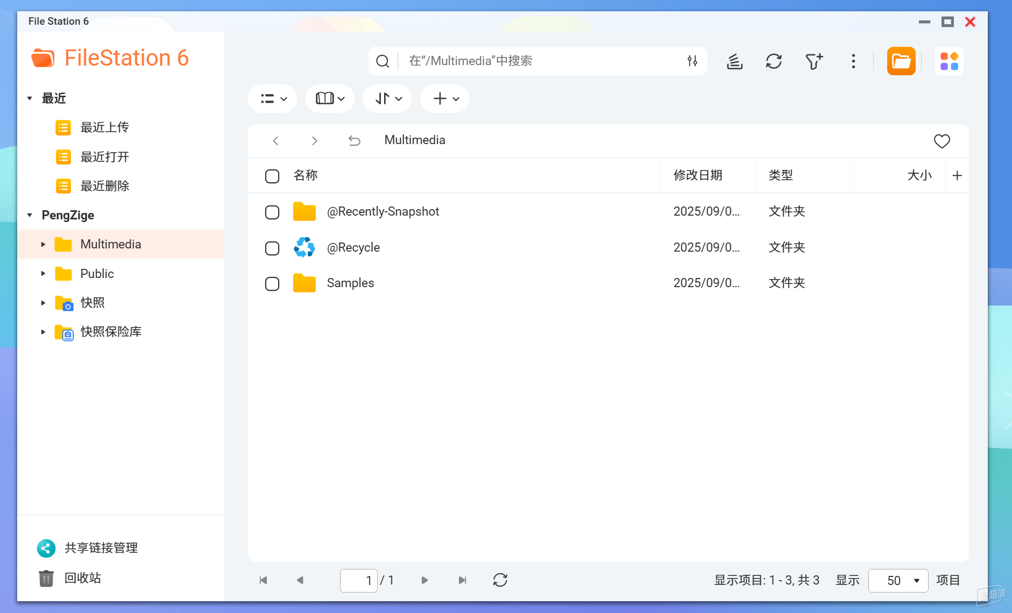Viewport: 1012px width, 613px height.
Task: Open the background tasks stack icon
Action: click(734, 61)
